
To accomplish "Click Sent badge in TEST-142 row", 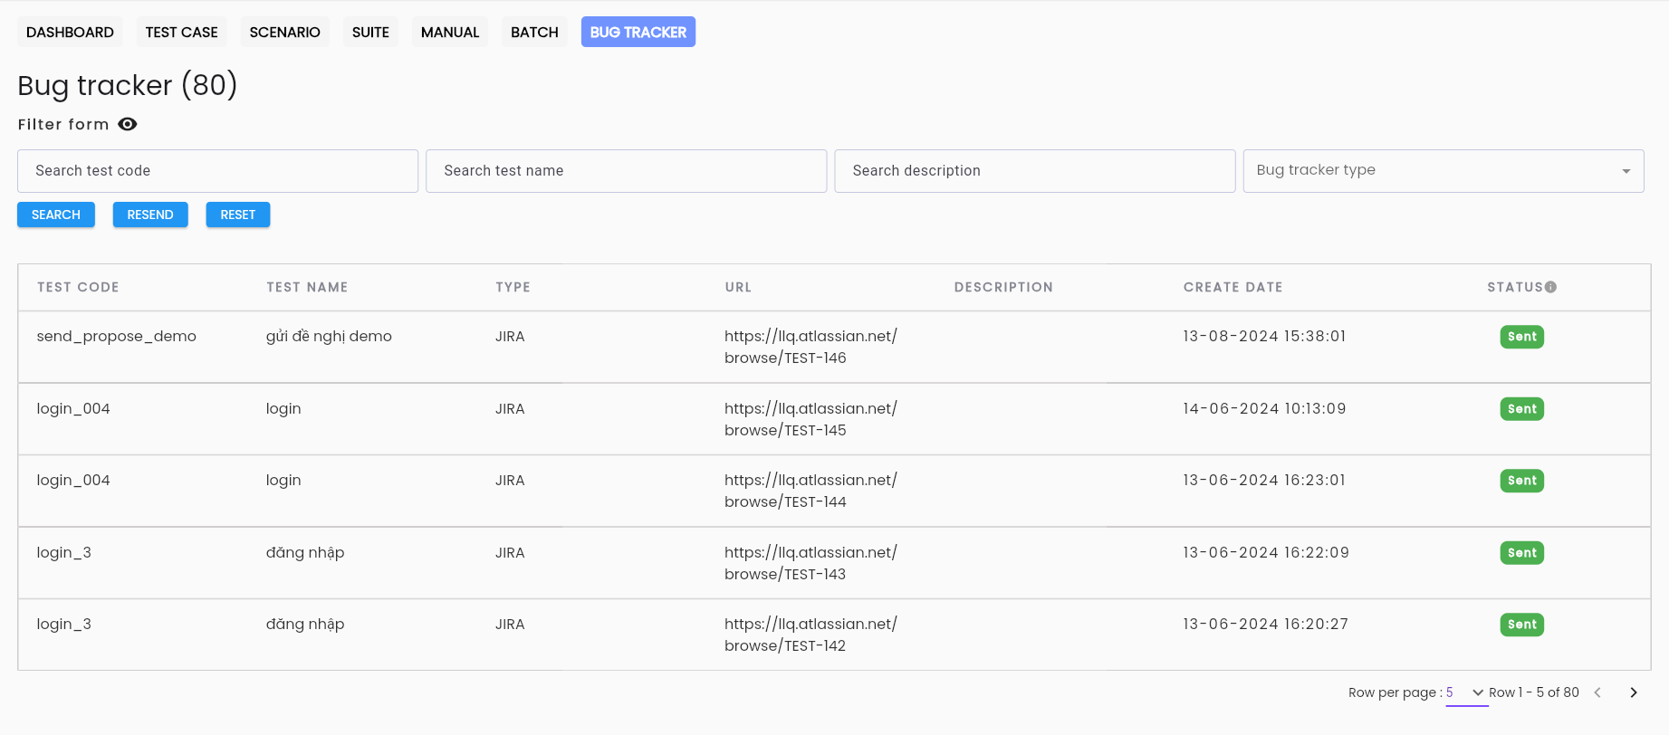I will 1521,625.
